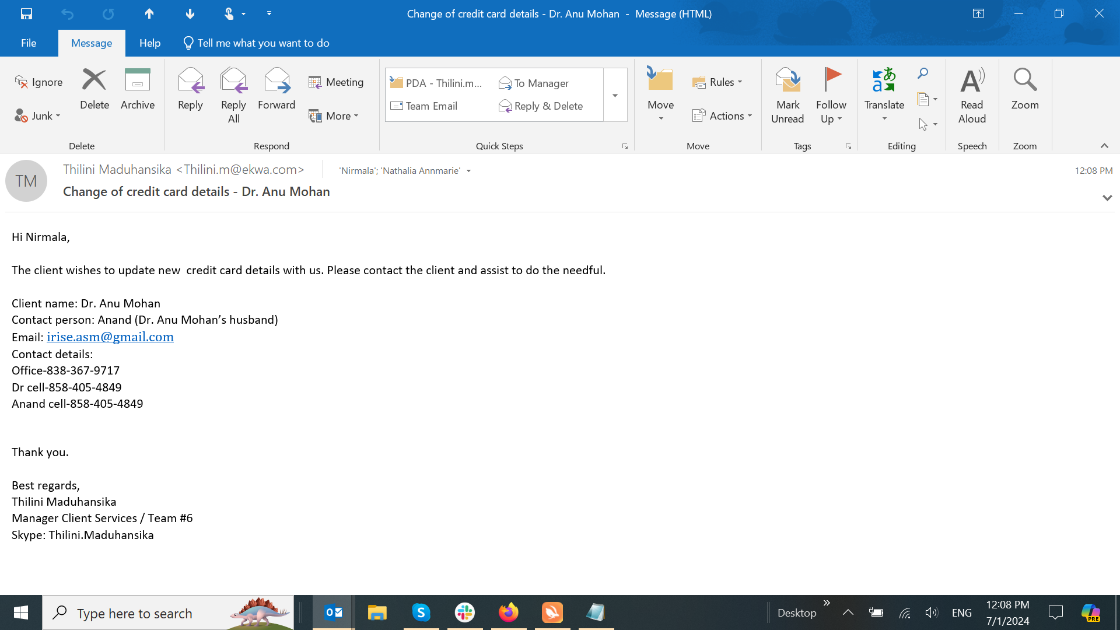Start Read Aloud
Image resolution: width=1120 pixels, height=630 pixels.
point(972,96)
